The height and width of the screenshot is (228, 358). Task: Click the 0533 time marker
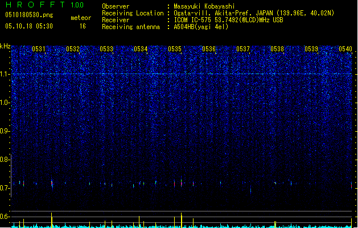point(106,49)
